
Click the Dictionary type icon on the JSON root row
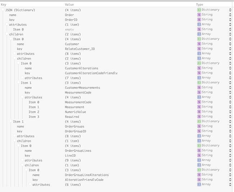[x=199, y=10]
